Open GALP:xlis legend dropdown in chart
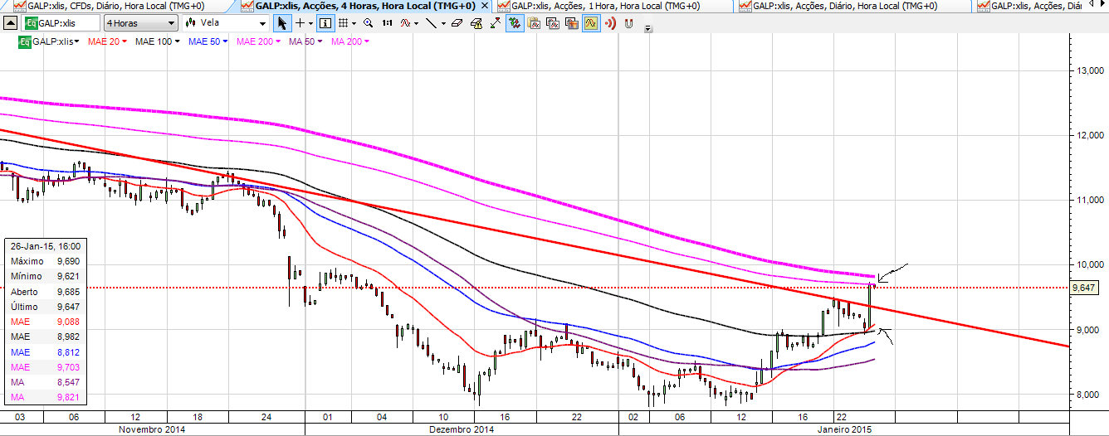The image size is (1109, 436). point(78,41)
